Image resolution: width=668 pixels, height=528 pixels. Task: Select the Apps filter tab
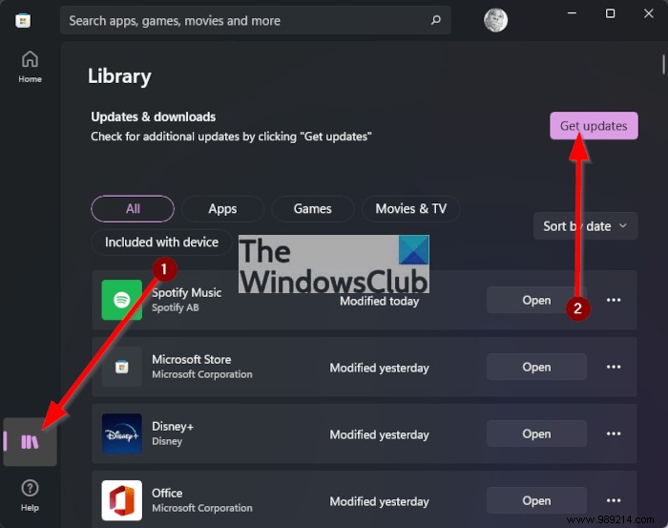[x=222, y=209]
